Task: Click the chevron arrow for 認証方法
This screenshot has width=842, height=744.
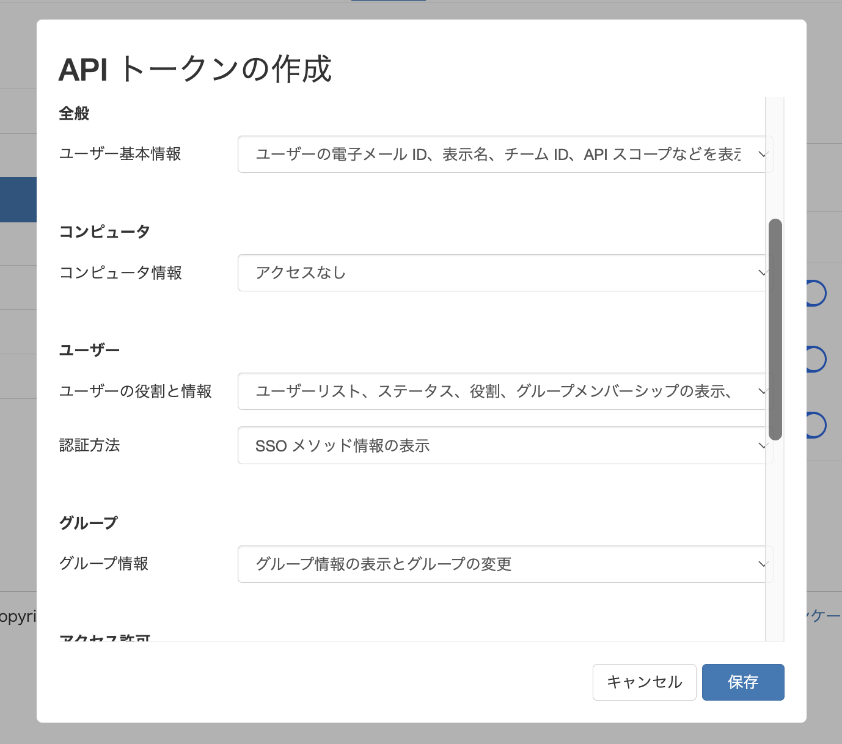Action: coord(761,445)
